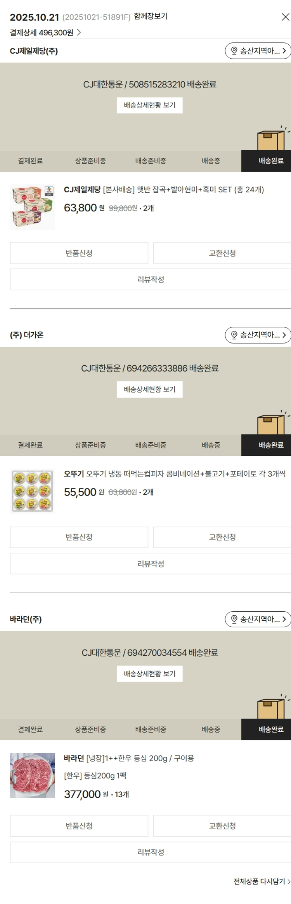Image resolution: width=291 pixels, height=904 pixels.
Task: Request a return for 오뚜기 컵피자
Action: tap(79, 537)
